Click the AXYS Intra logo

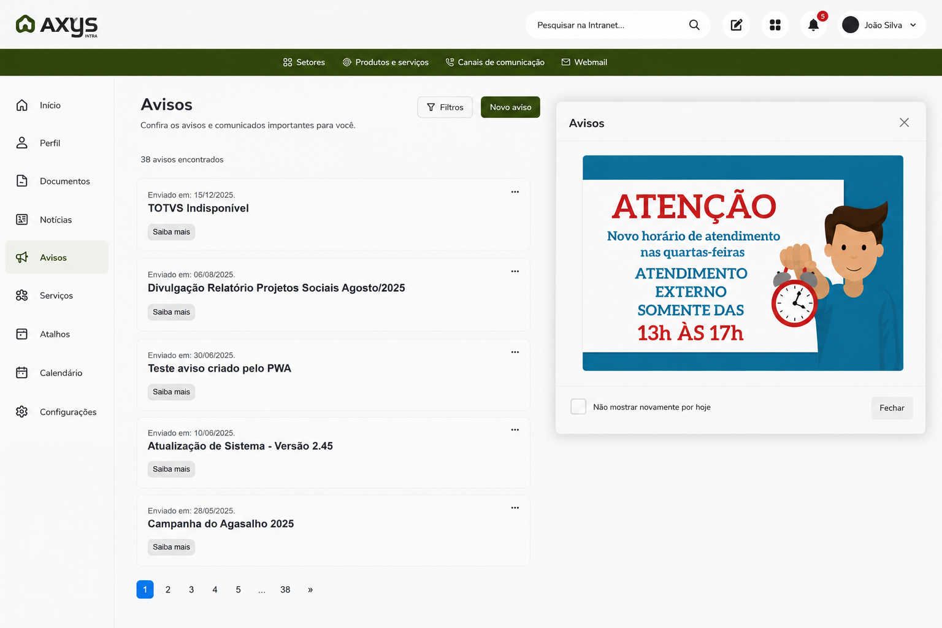(56, 26)
